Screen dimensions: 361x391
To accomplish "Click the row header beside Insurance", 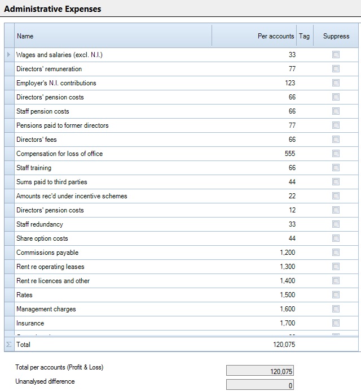I will [x=9, y=323].
